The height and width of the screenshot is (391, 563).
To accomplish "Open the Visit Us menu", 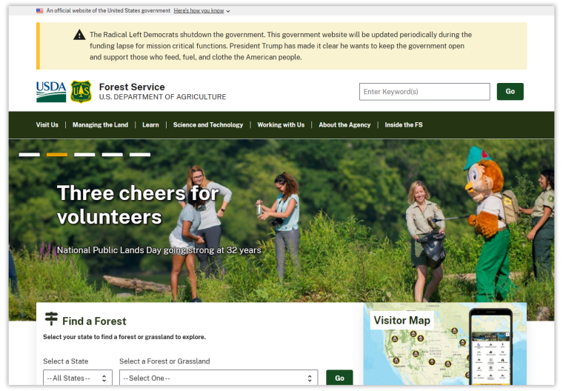I will point(47,125).
